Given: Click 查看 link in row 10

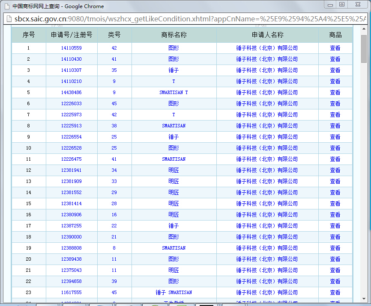Looking at the screenshot, I should pyautogui.click(x=335, y=148).
